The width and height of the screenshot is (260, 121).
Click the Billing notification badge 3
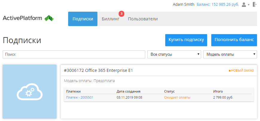click(x=122, y=14)
